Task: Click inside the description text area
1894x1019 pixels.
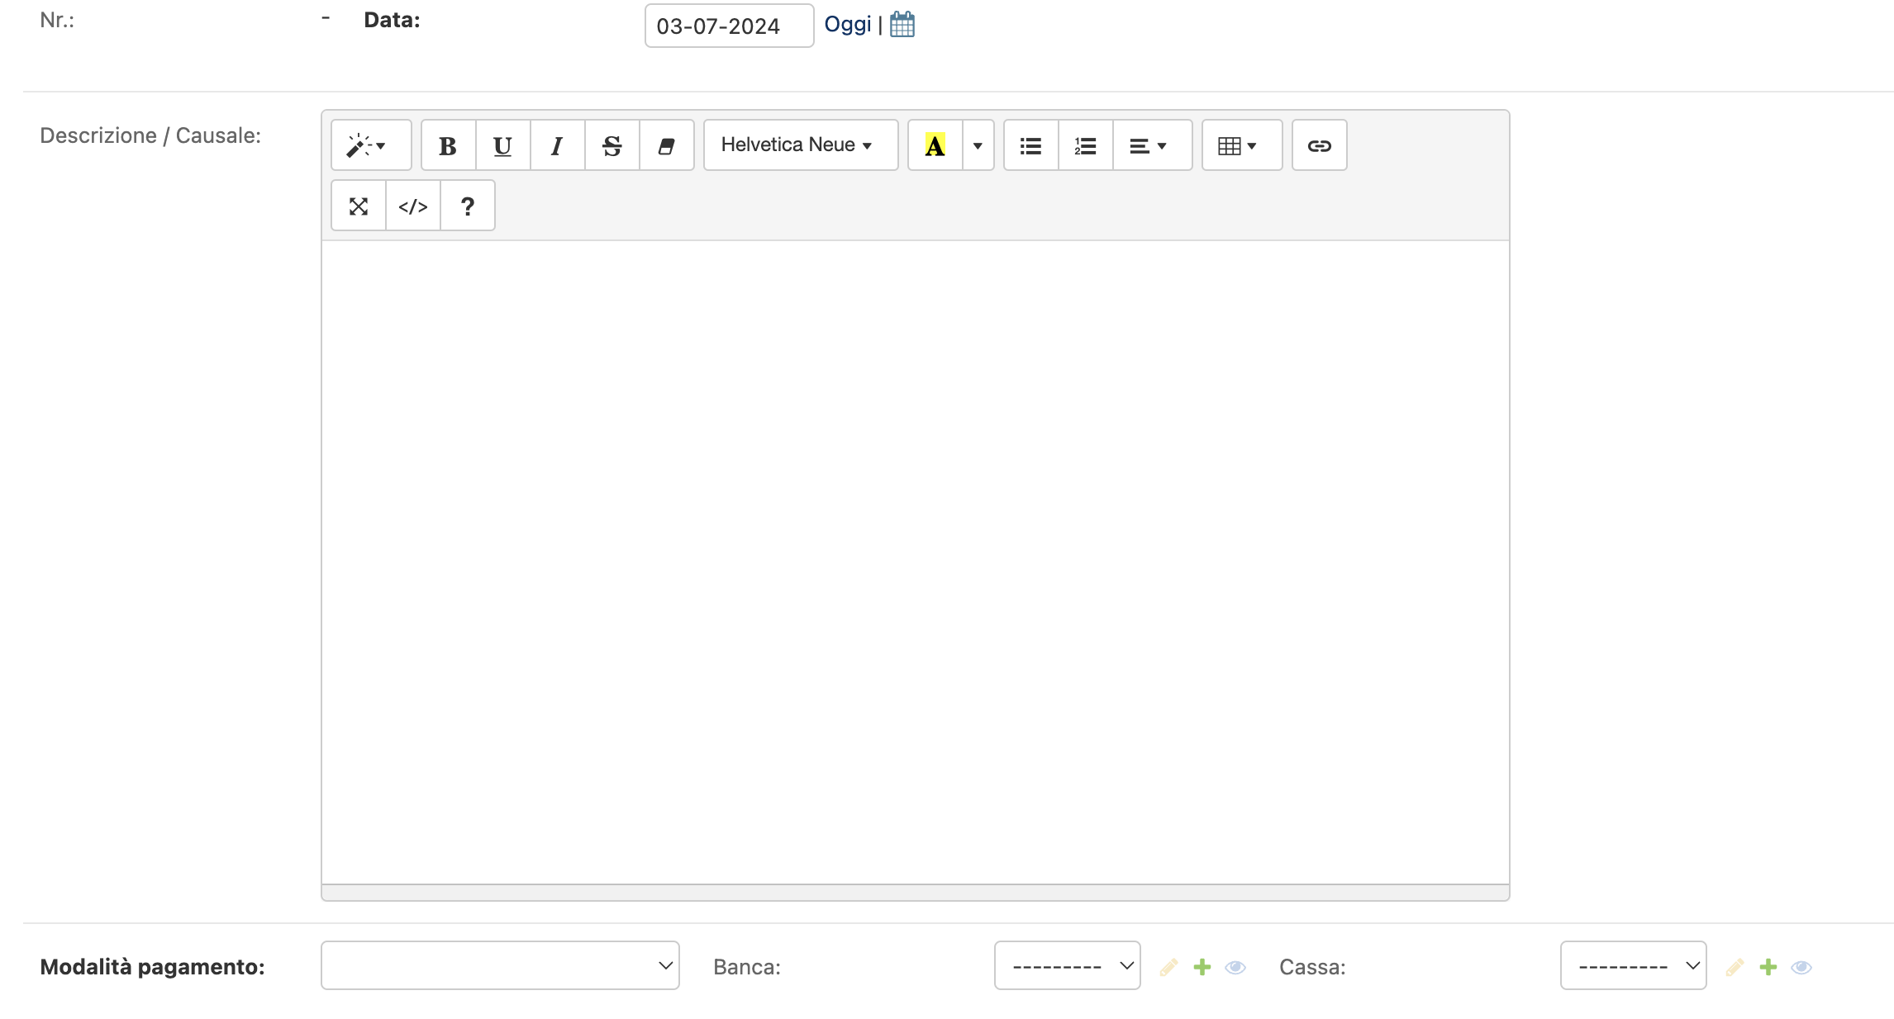Action: (x=915, y=562)
